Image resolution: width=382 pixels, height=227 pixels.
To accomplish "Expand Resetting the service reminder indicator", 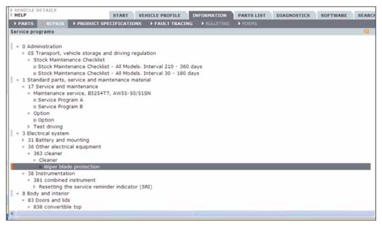I will 34,187.
